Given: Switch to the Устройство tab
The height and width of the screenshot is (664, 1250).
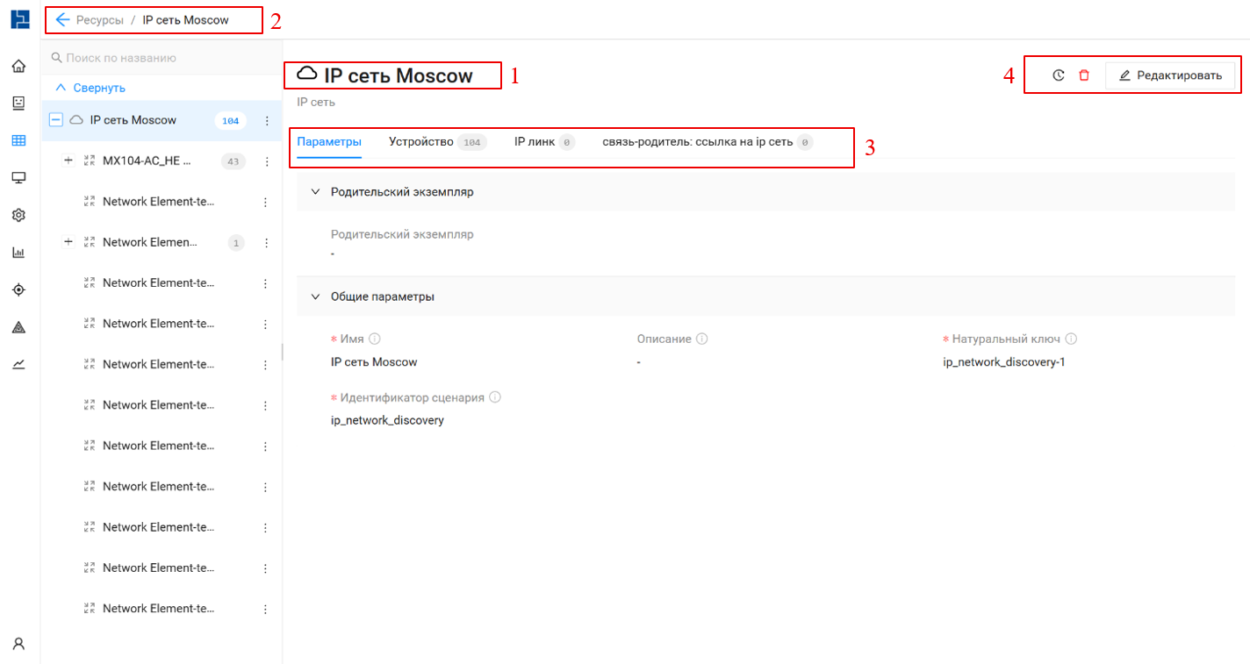Looking at the screenshot, I should pos(421,142).
